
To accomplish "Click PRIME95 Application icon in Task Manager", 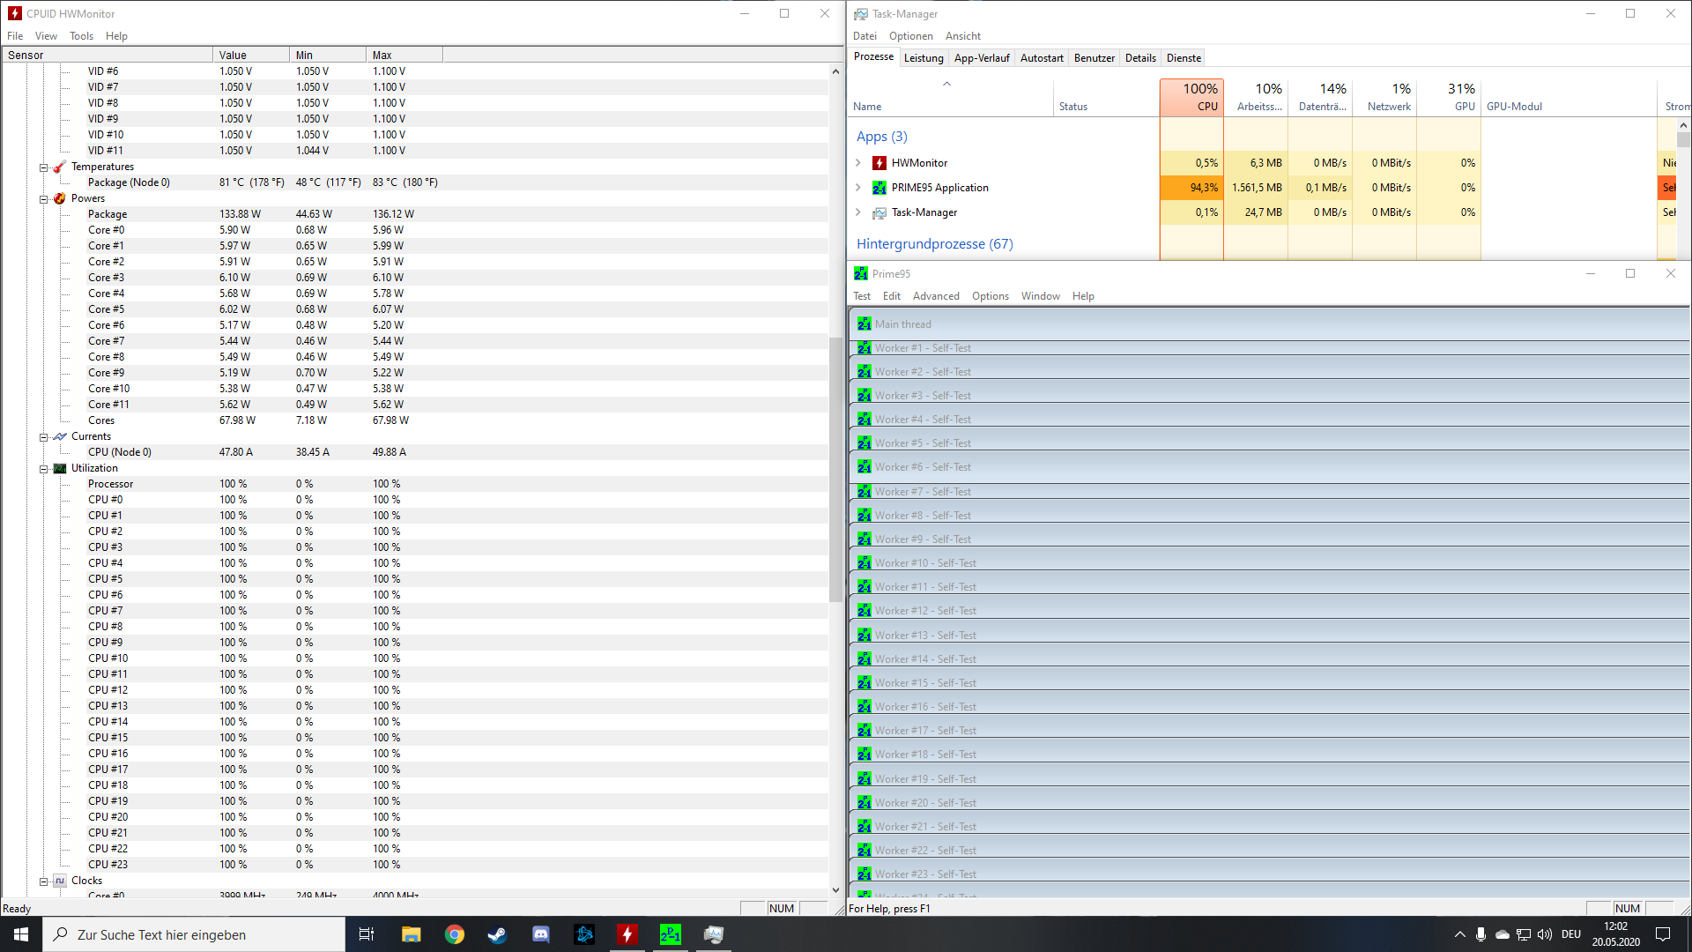I will (879, 188).
